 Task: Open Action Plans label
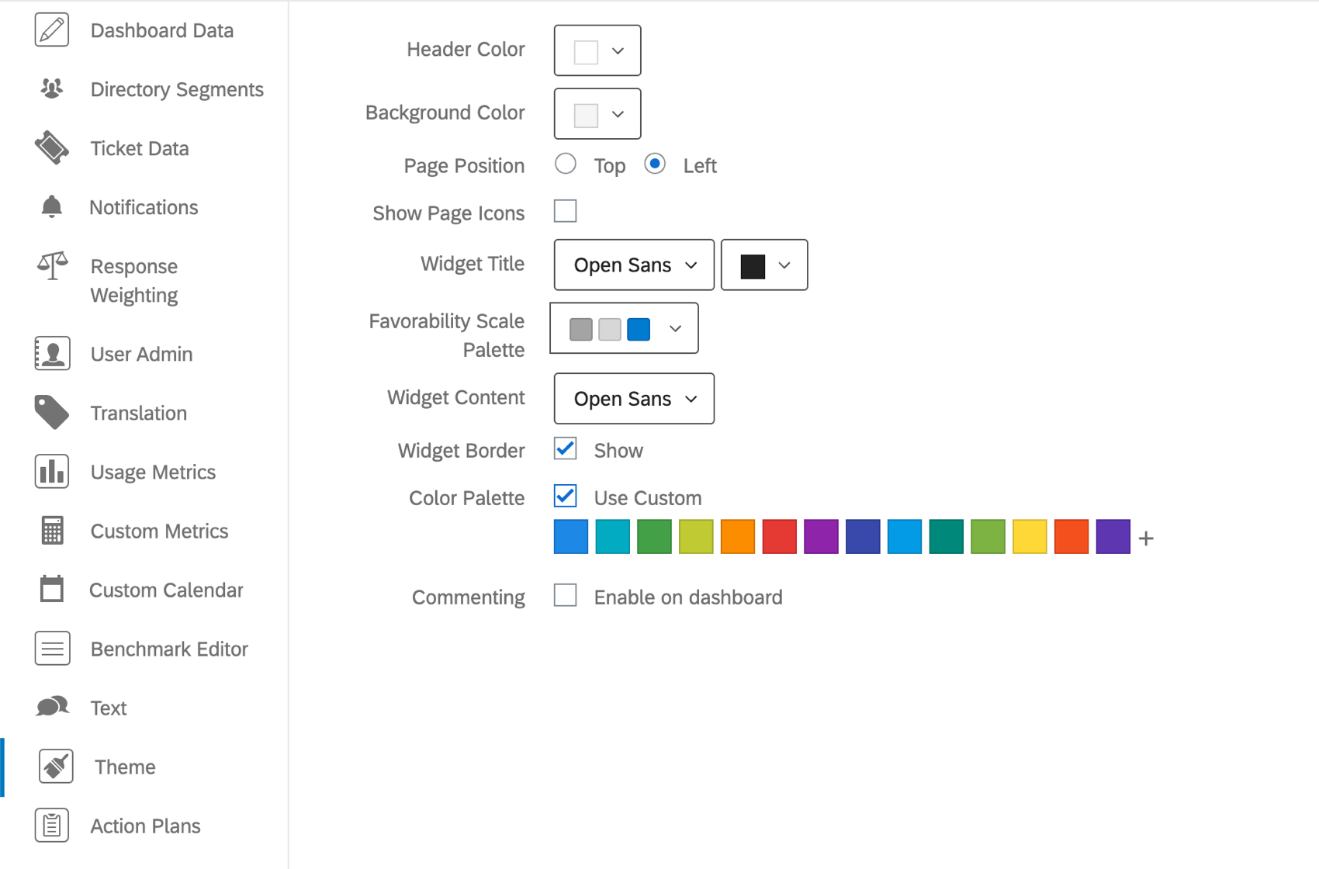tap(145, 826)
